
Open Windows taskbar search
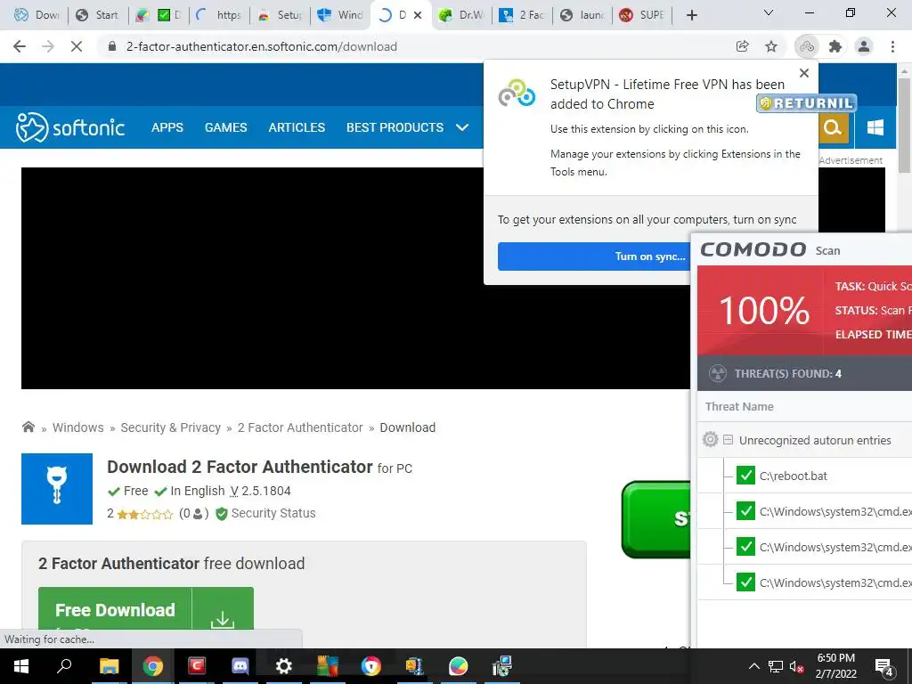tap(64, 665)
